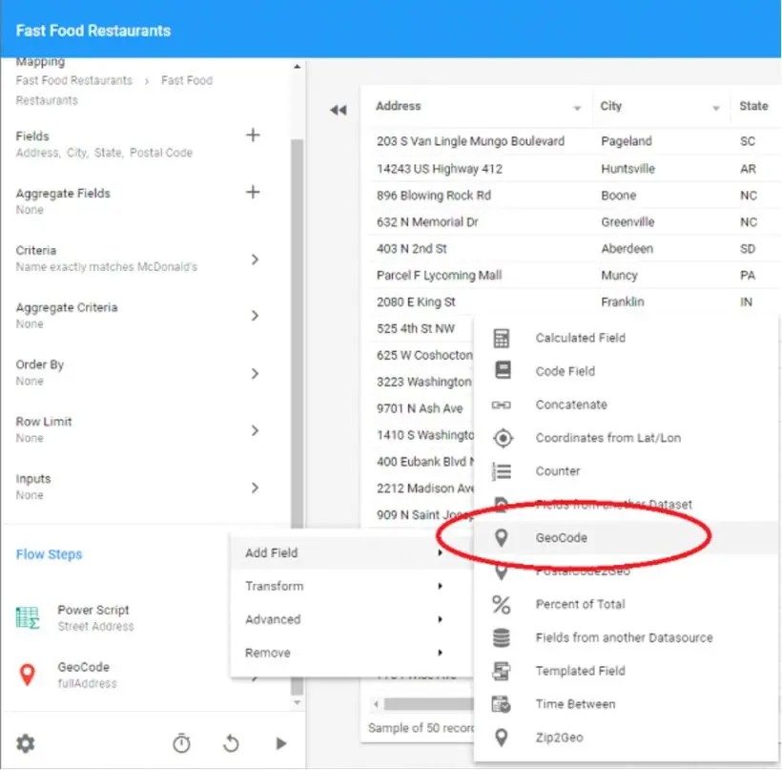Choose Time Between menu entry

coord(626,704)
